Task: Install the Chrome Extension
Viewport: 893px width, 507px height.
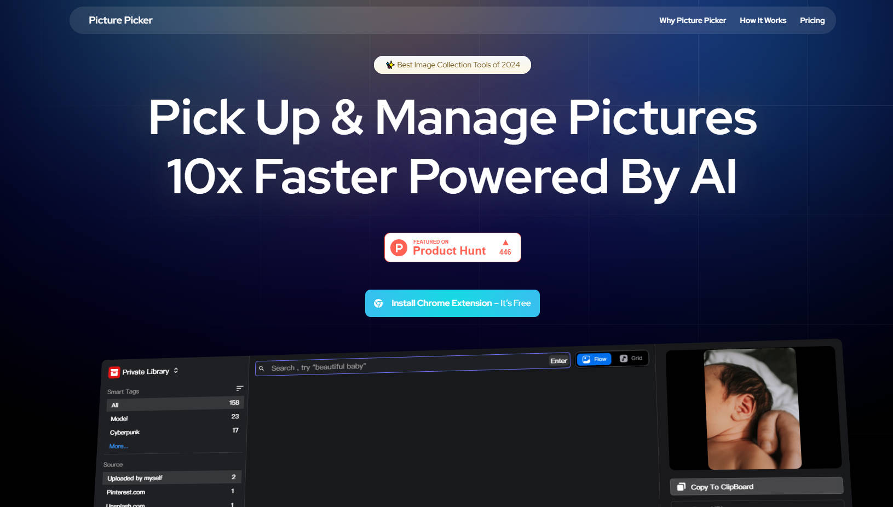Action: pyautogui.click(x=452, y=303)
